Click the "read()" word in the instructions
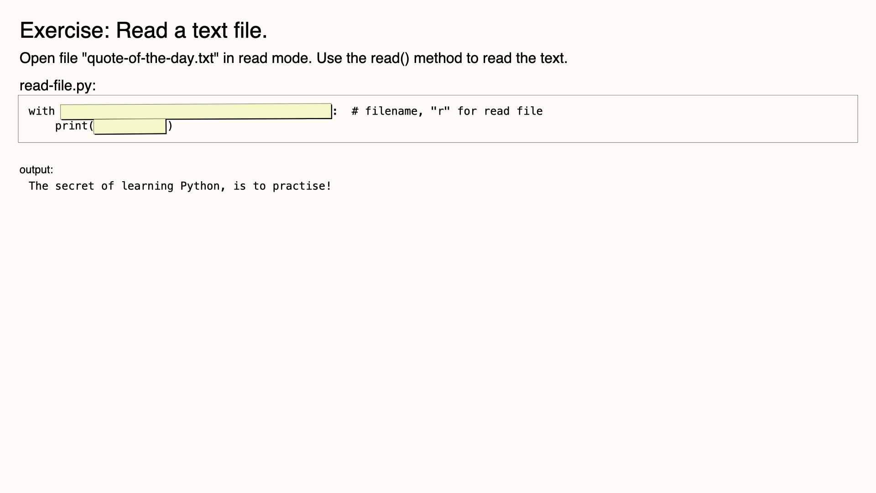The width and height of the screenshot is (876, 493). pyautogui.click(x=390, y=58)
